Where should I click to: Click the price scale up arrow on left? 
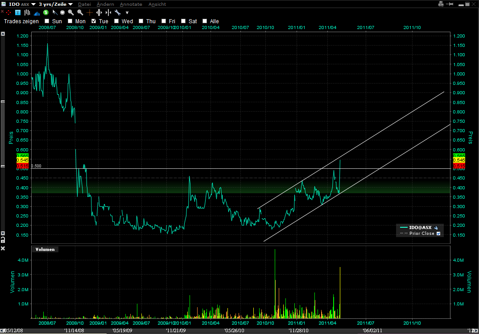pyautogui.click(x=3, y=33)
